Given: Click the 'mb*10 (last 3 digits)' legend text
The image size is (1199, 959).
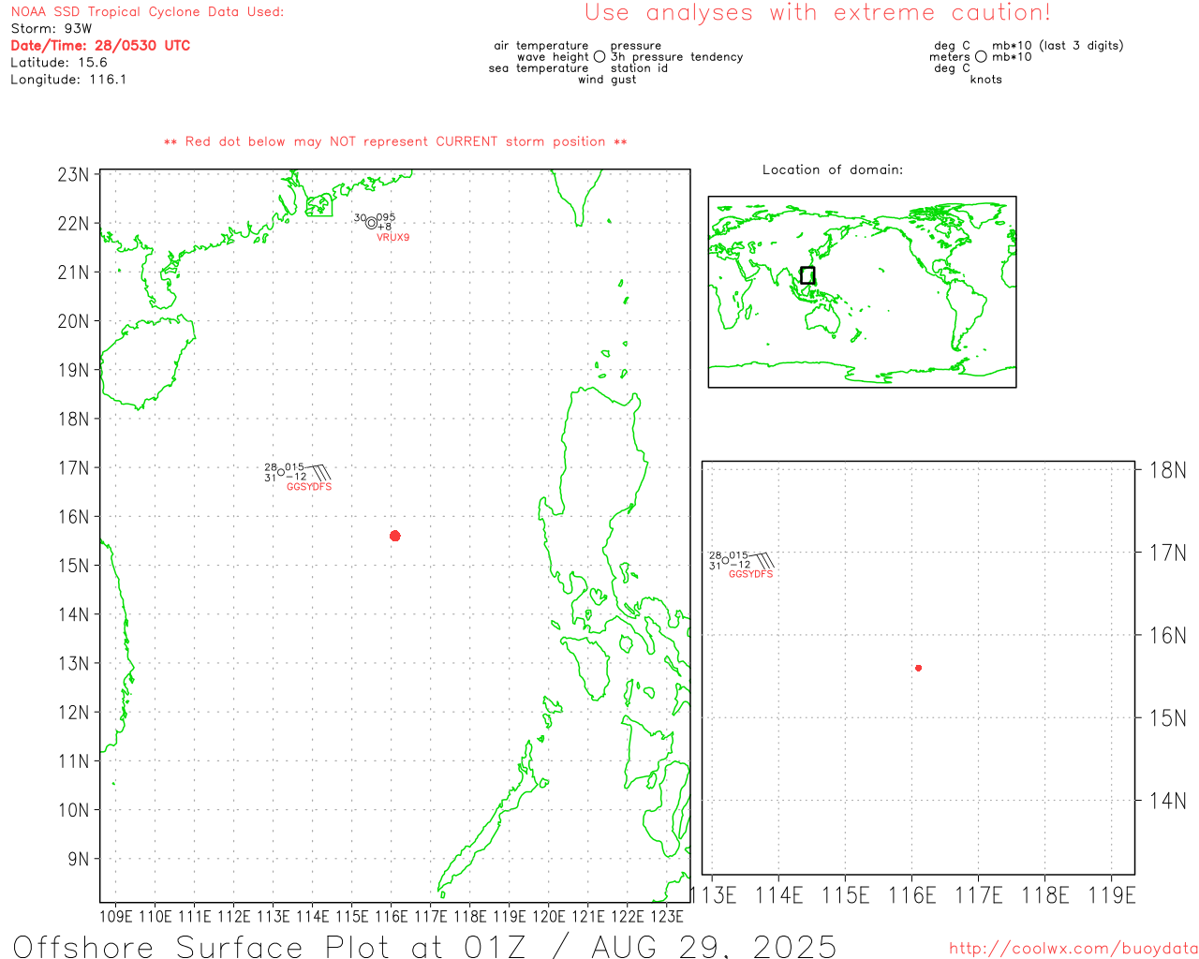Looking at the screenshot, I should pos(1058,46).
